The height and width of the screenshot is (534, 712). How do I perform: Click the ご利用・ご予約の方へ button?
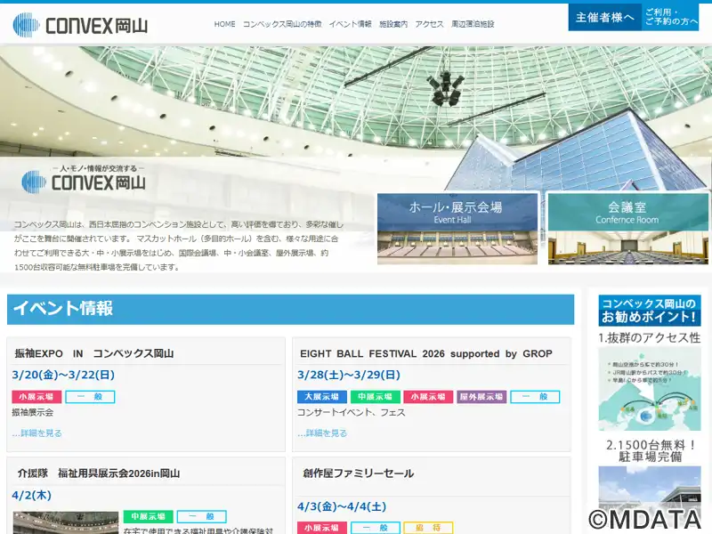click(671, 17)
